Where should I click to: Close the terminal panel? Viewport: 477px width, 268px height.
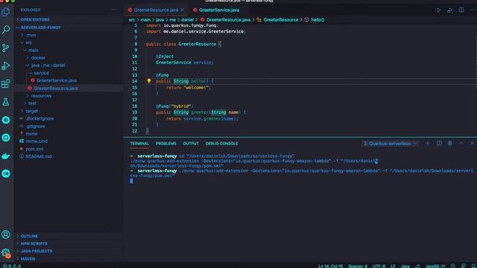(x=472, y=143)
